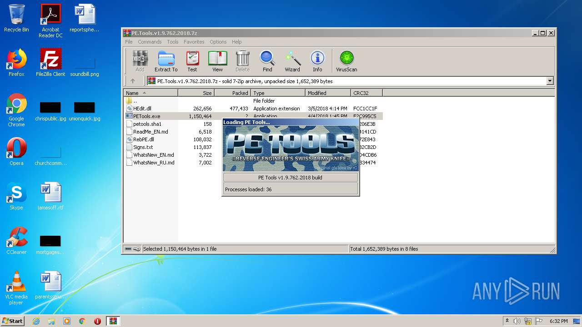Open the Options menu
The image size is (582, 327).
tap(218, 42)
